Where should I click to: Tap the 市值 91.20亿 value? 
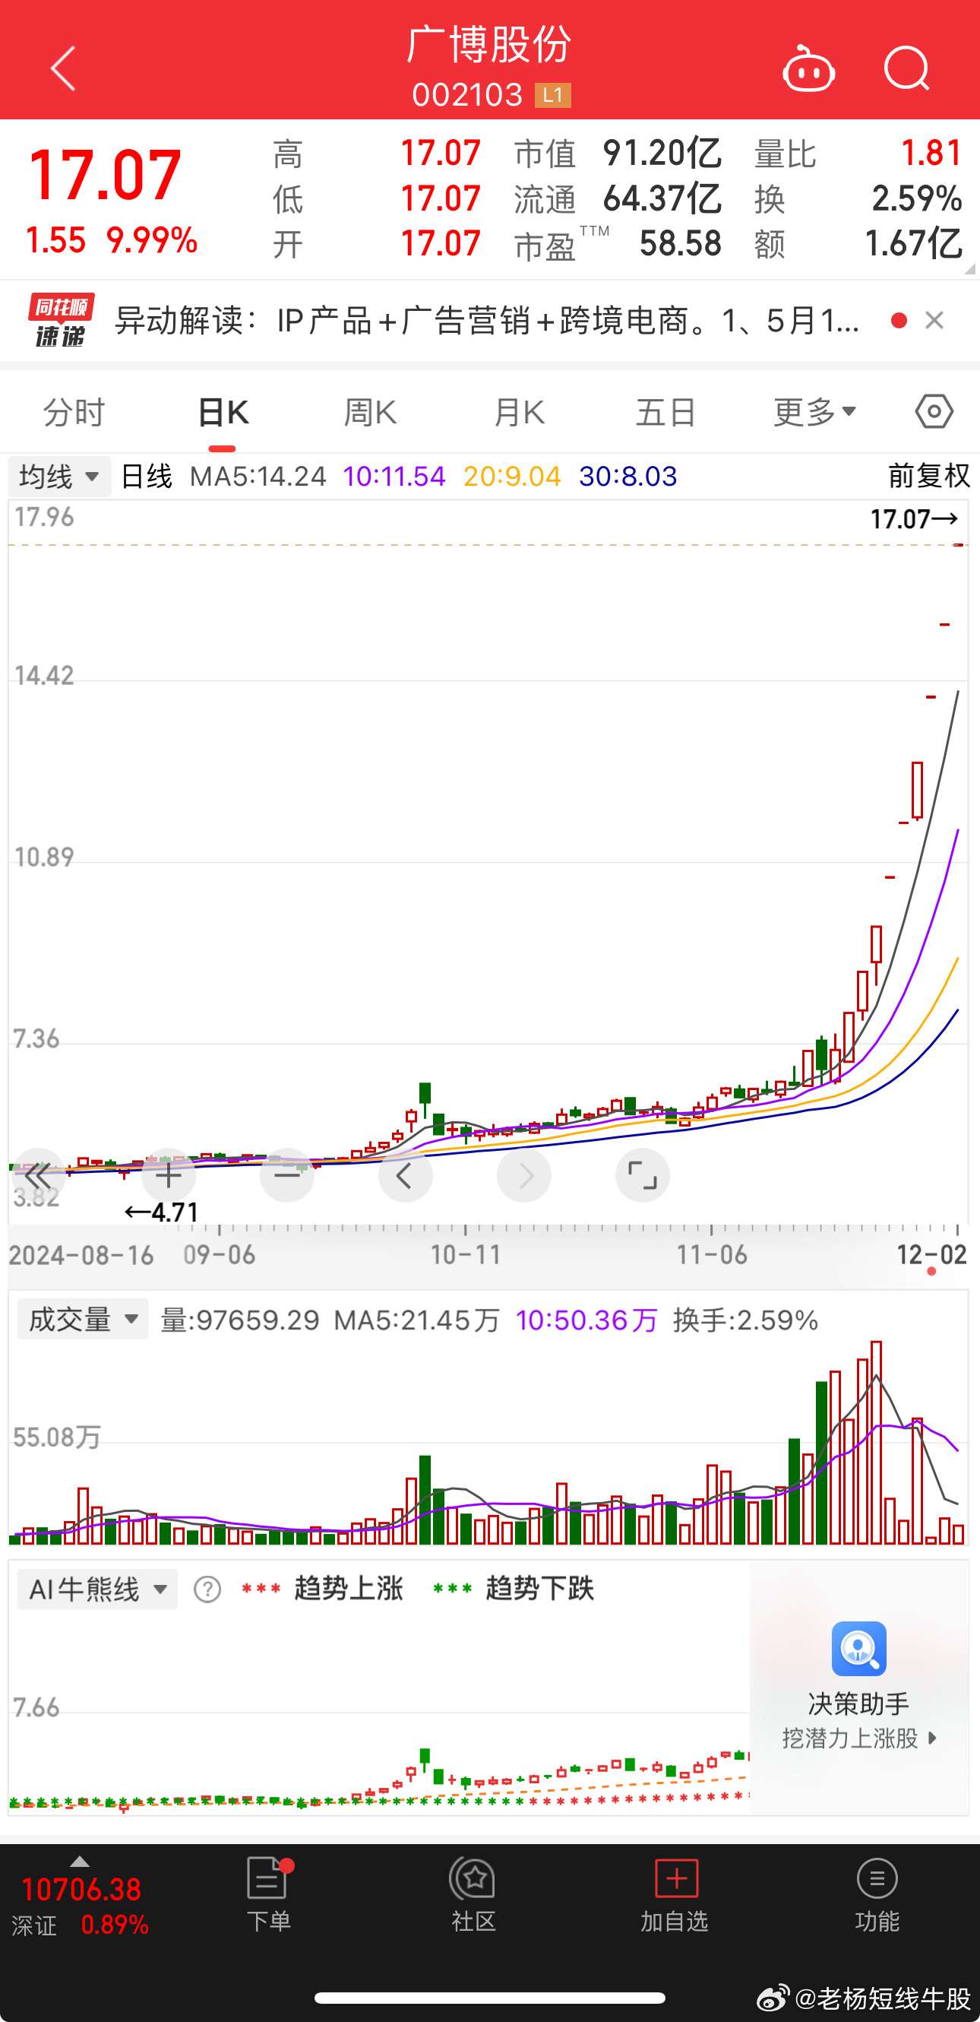point(662,153)
